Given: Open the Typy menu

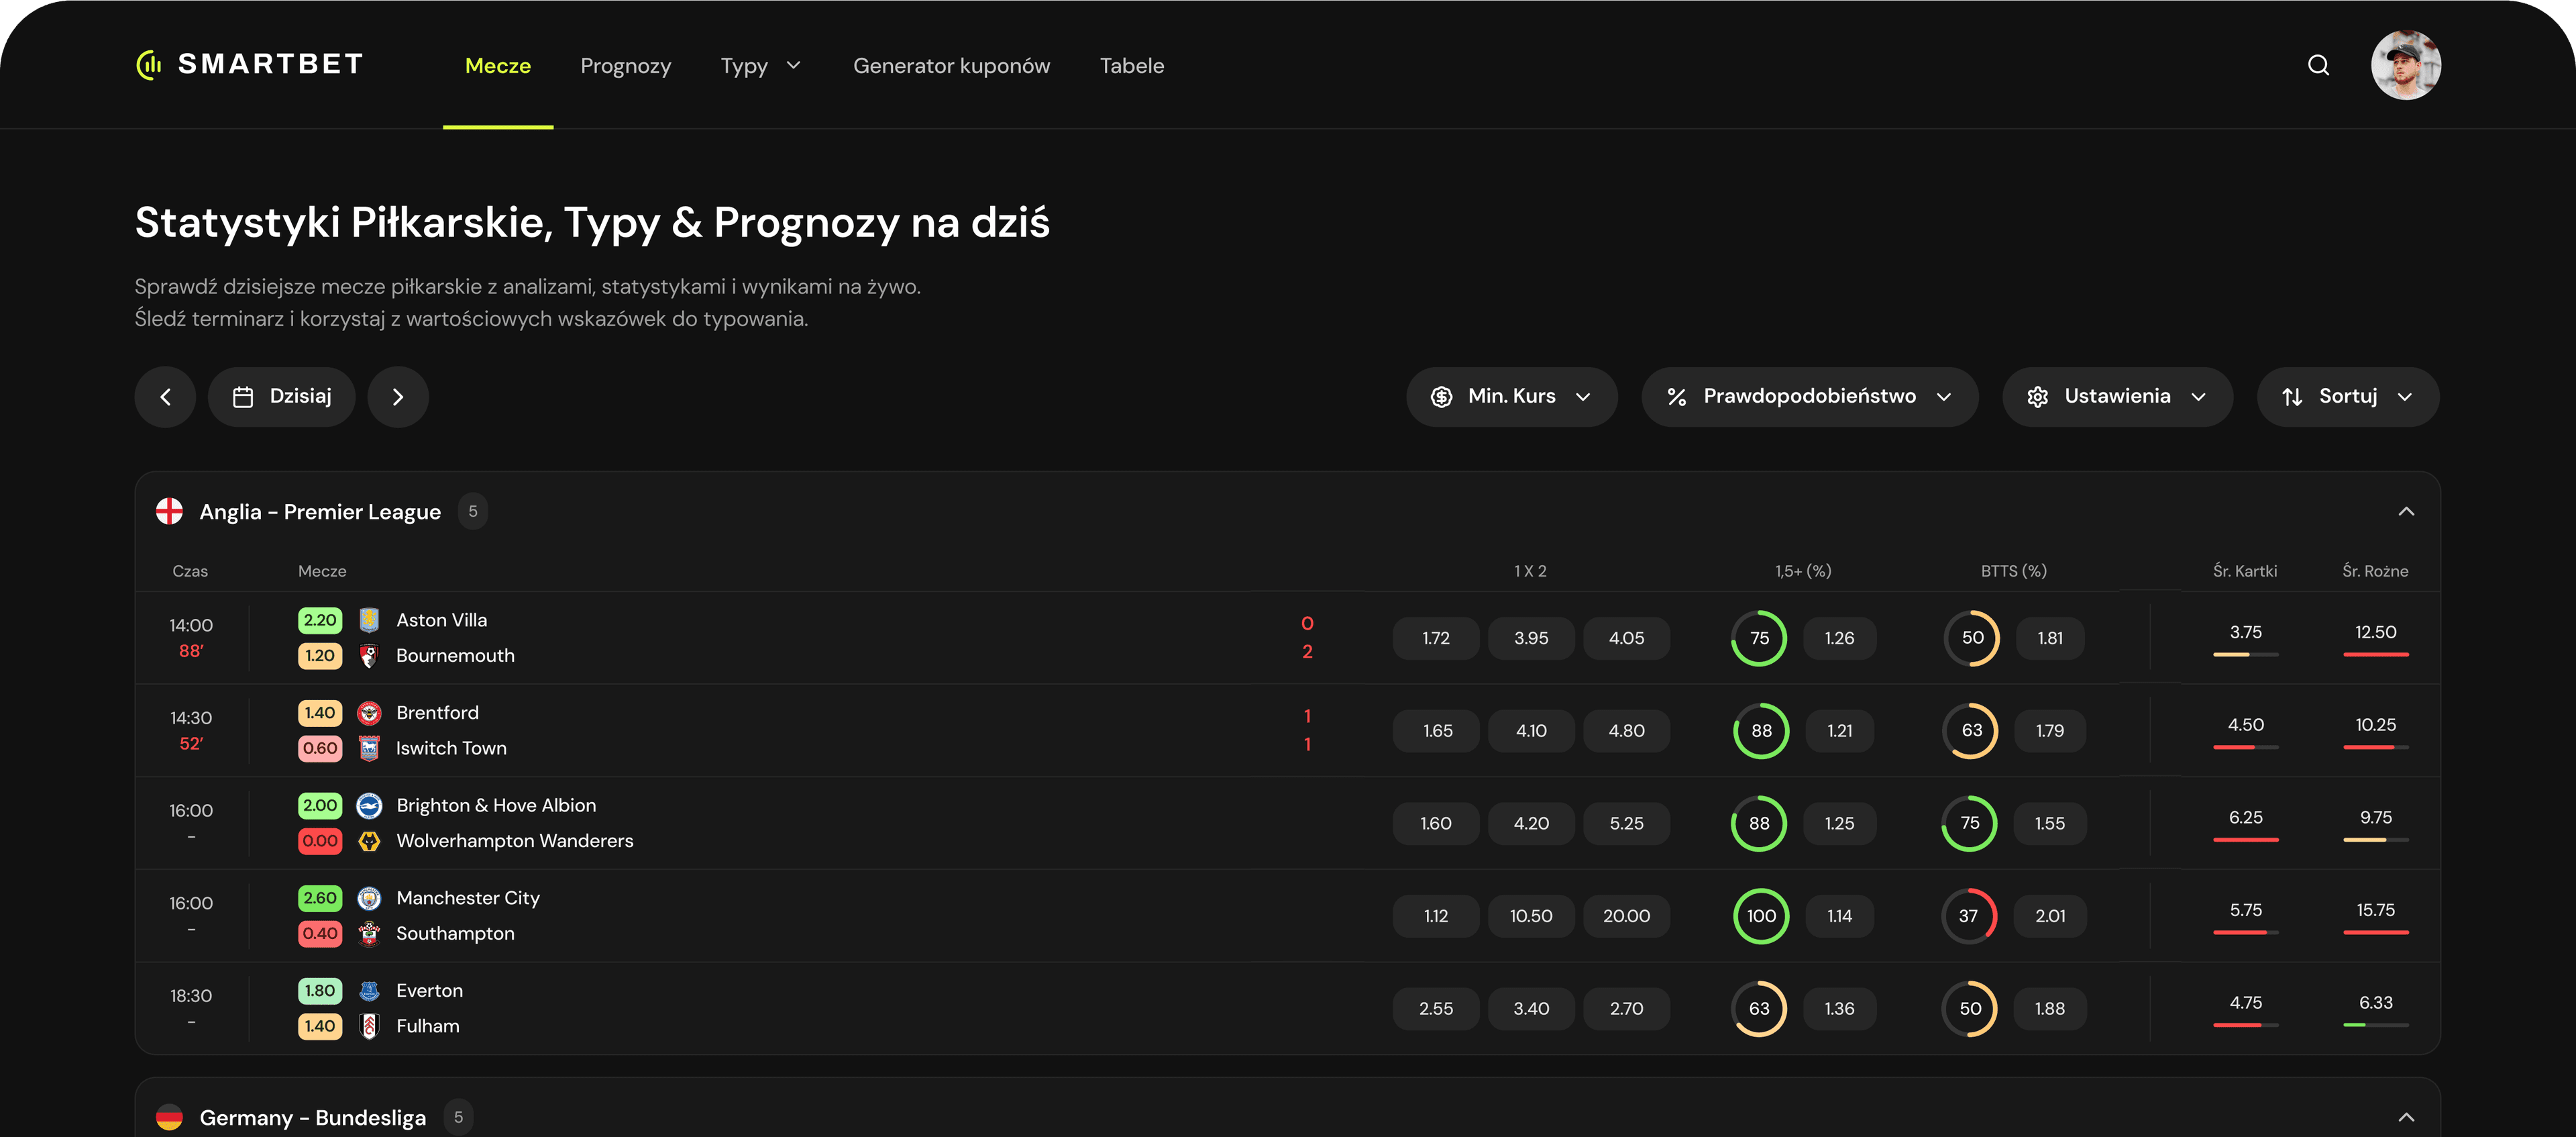Looking at the screenshot, I should (760, 66).
